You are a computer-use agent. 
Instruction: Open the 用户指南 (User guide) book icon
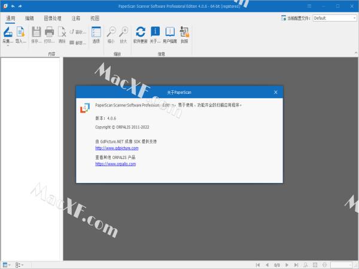pyautogui.click(x=170, y=32)
